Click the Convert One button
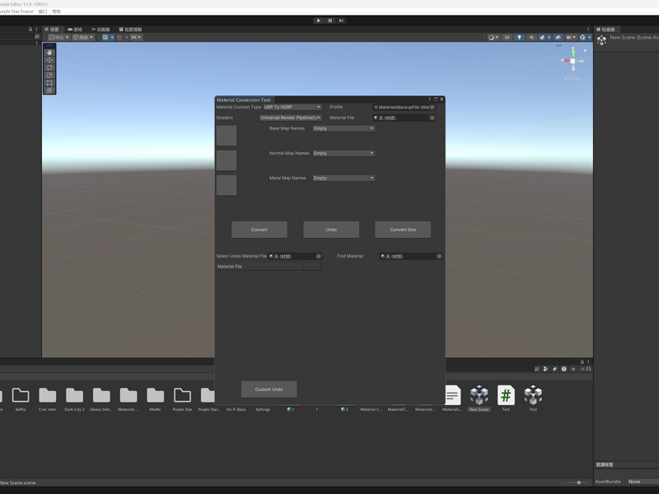 click(403, 230)
